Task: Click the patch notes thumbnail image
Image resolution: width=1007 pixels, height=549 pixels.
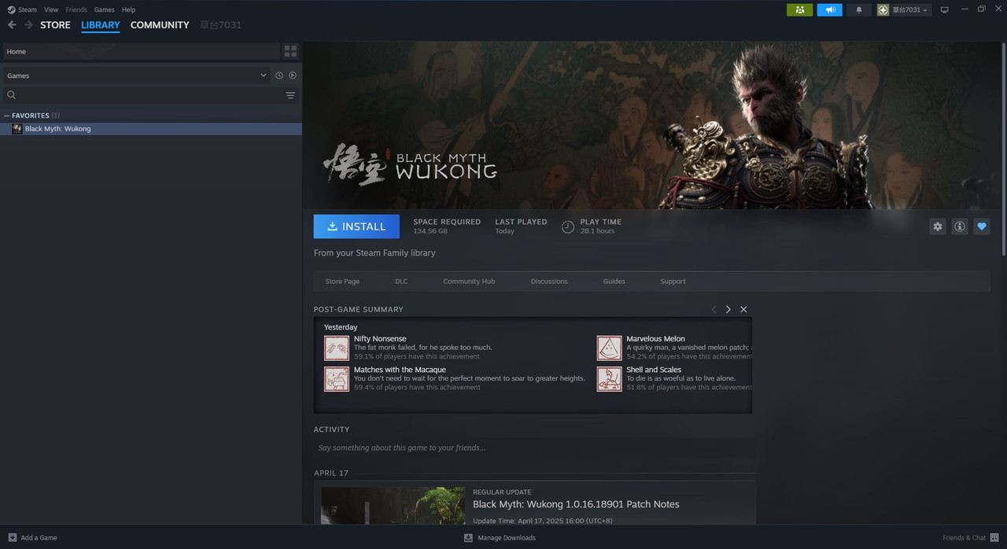Action: (393, 506)
